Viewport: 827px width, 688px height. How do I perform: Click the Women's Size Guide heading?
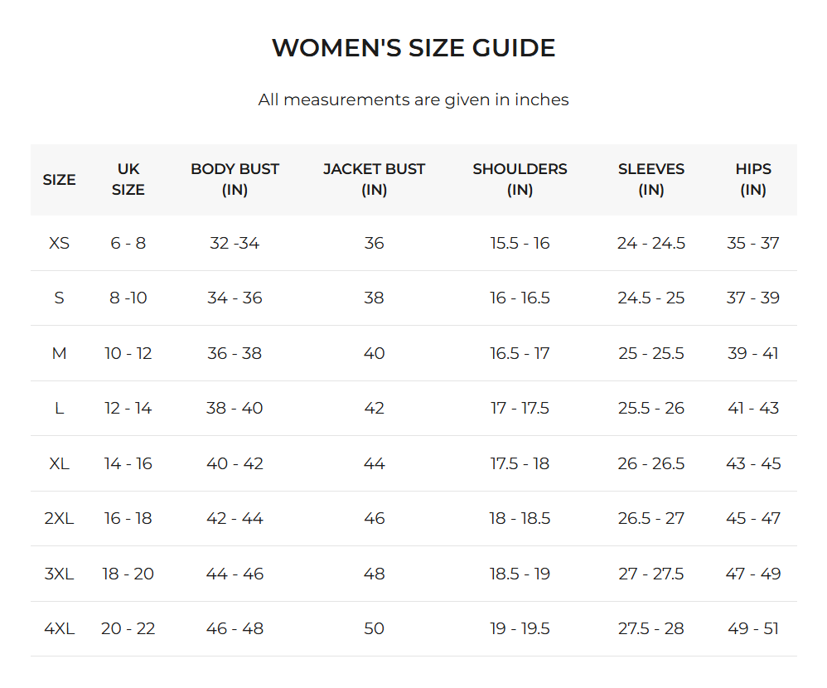pyautogui.click(x=413, y=48)
